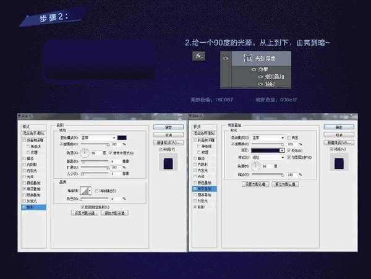Hide the drop shadow effect eye icon
371x279 pixels.
(x=260, y=84)
